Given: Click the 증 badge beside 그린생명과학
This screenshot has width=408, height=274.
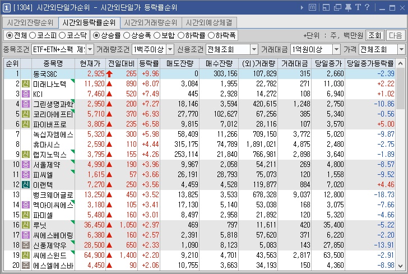Looking at the screenshot, I should 26,104.
